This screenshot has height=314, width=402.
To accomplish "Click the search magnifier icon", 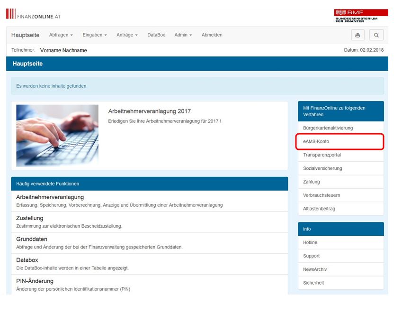I will tap(376, 35).
